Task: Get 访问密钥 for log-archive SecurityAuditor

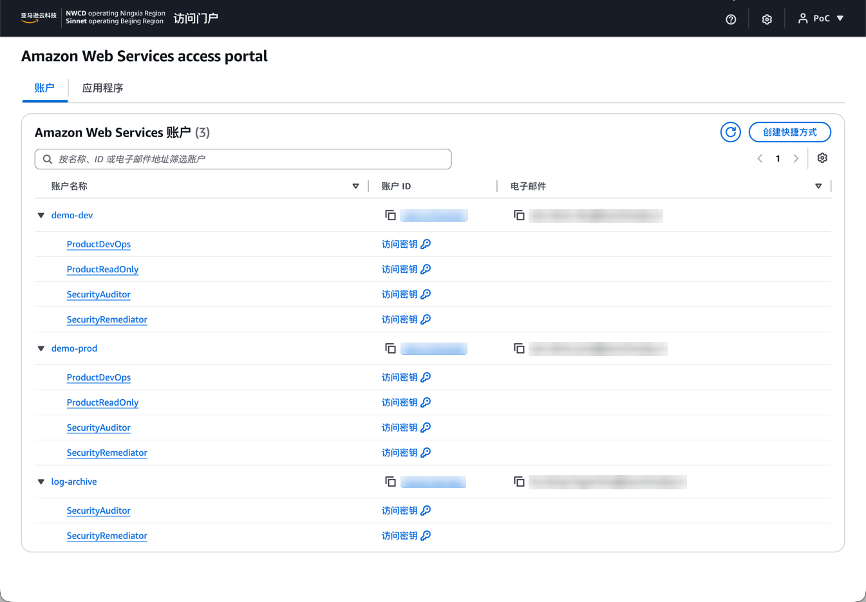Action: (406, 511)
